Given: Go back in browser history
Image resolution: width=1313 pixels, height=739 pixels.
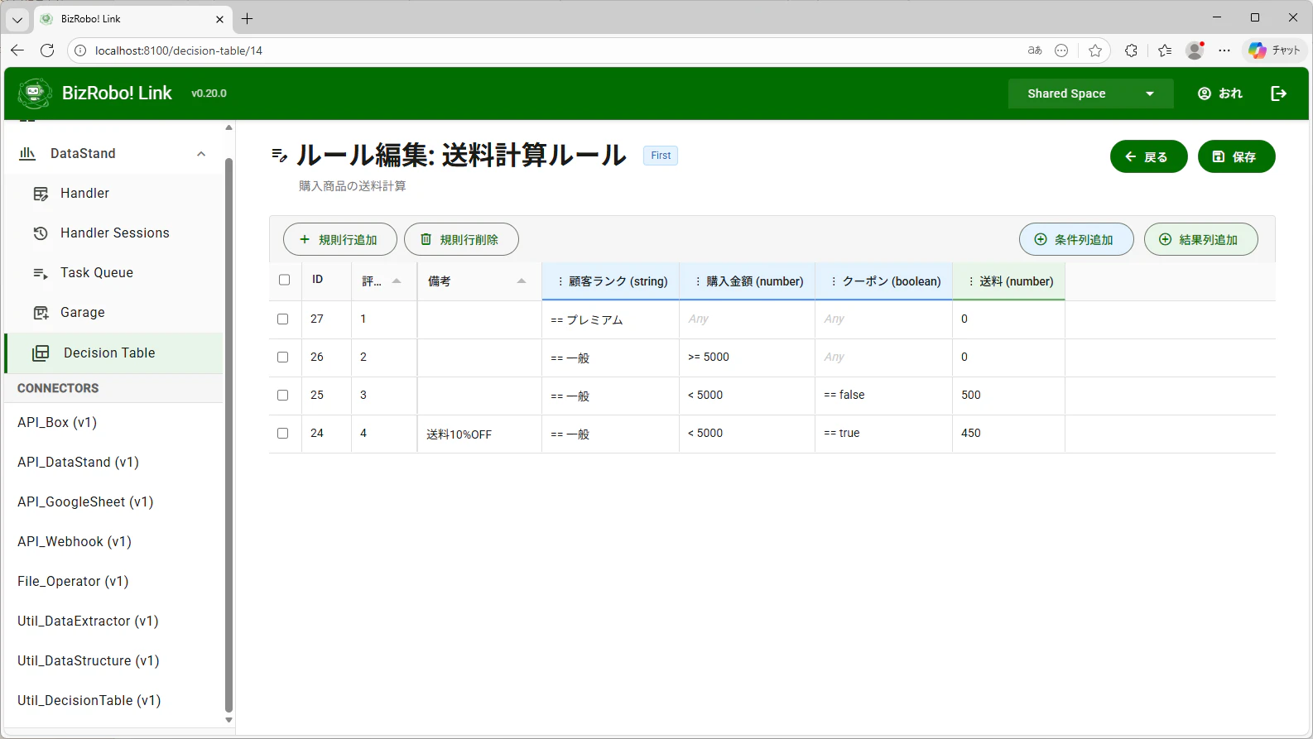Looking at the screenshot, I should 17,50.
